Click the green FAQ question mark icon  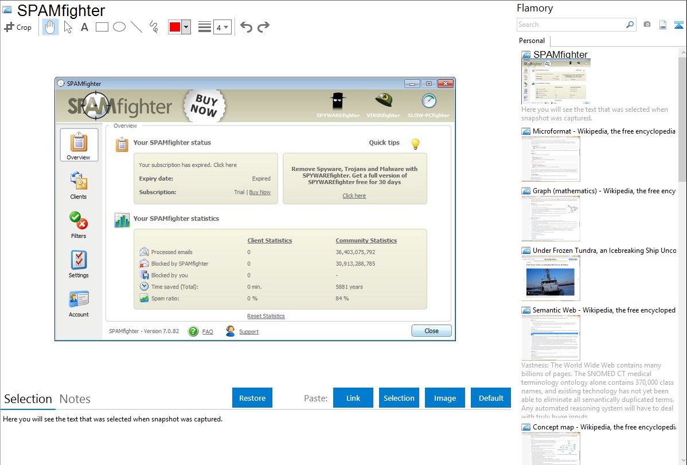(x=193, y=331)
